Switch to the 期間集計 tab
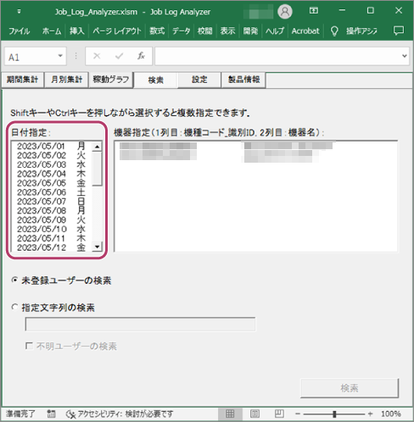Image resolution: width=414 pixels, height=422 pixels. 23,80
